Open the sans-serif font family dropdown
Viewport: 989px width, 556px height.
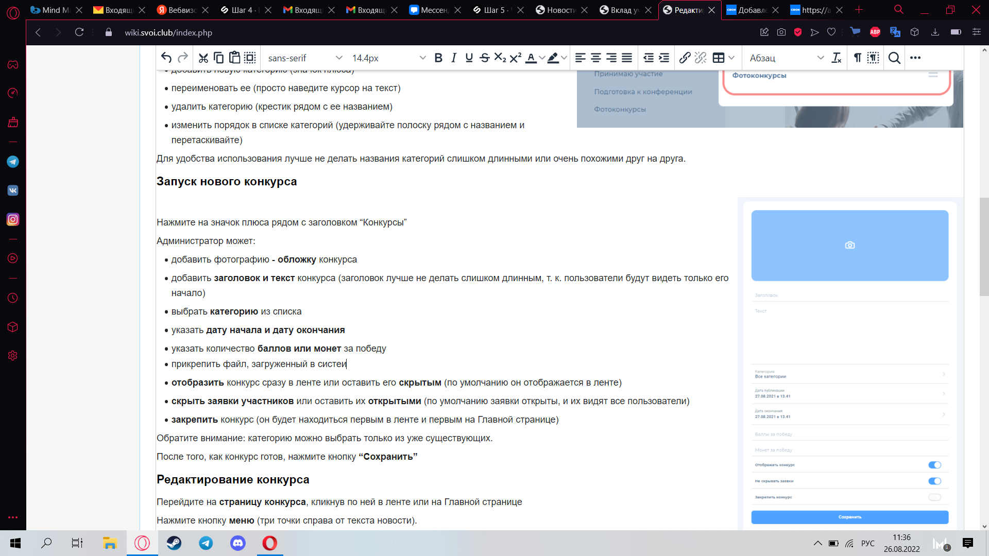305,58
